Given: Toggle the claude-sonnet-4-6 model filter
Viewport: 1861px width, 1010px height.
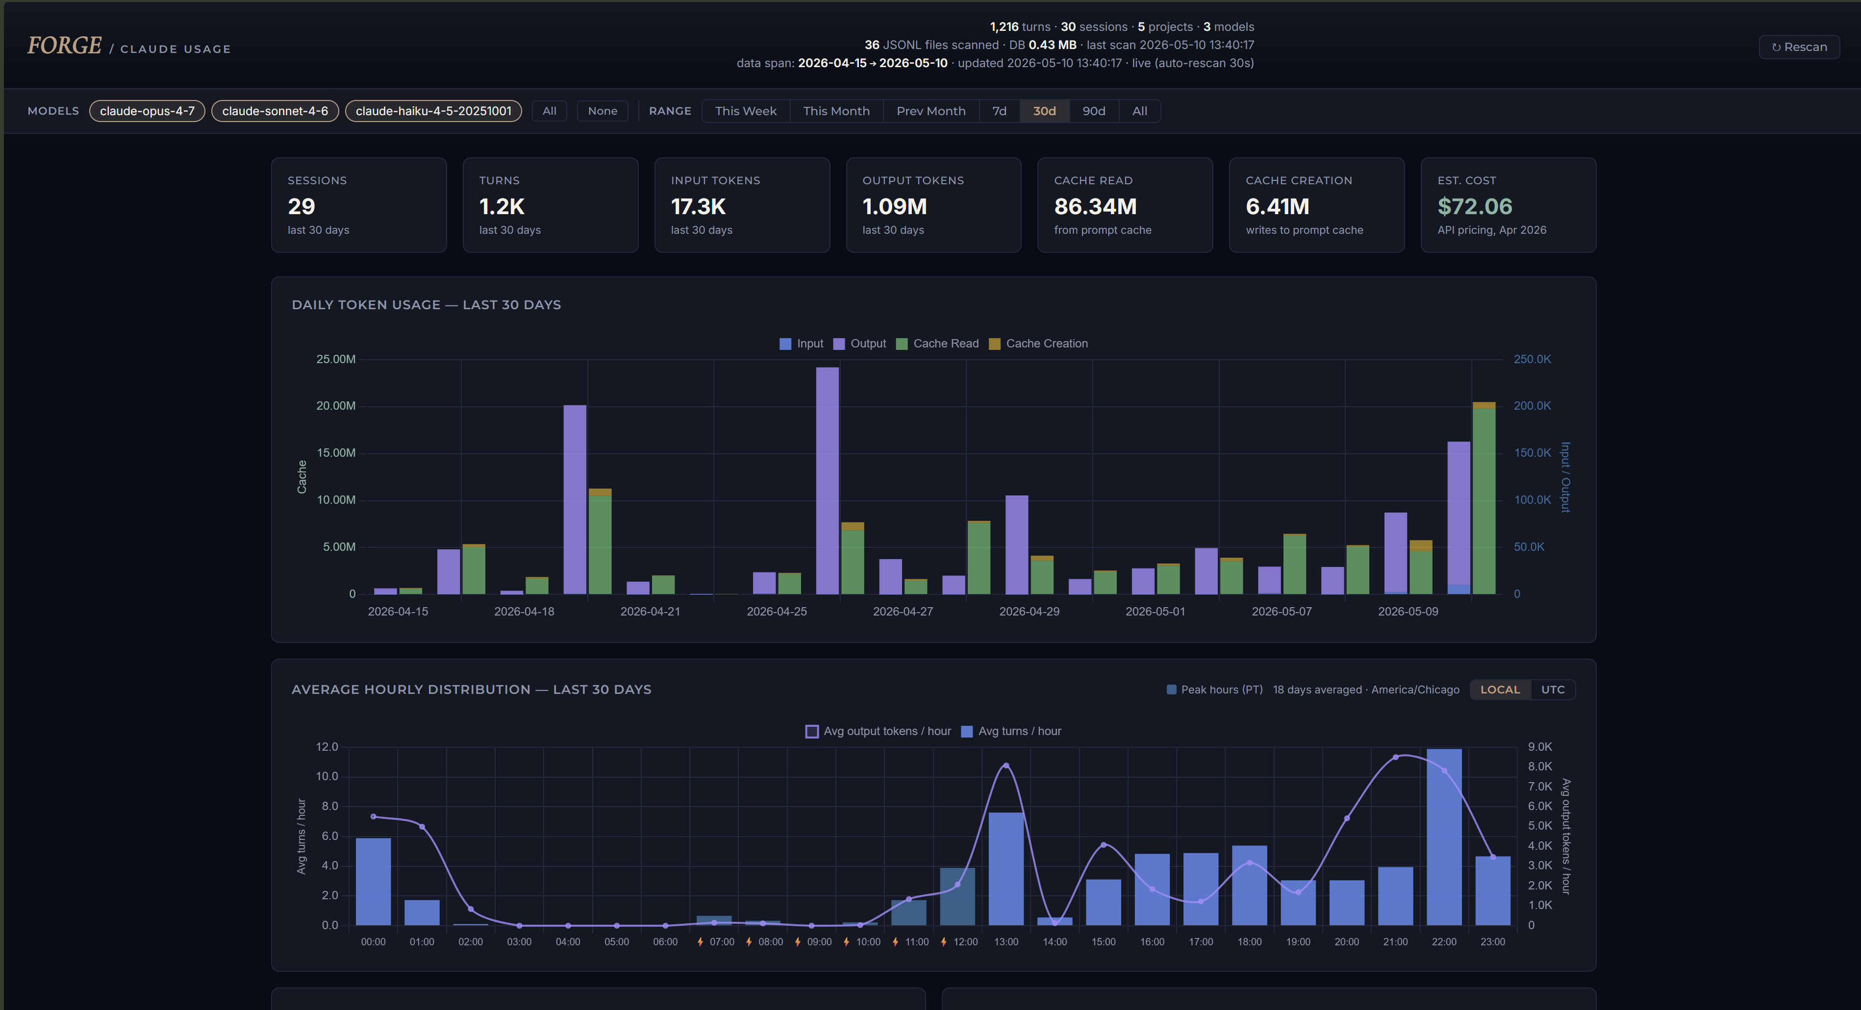Looking at the screenshot, I should pos(275,111).
